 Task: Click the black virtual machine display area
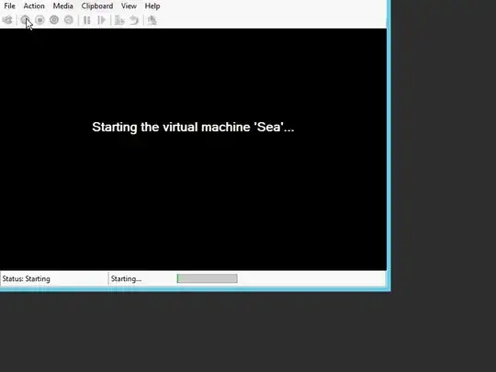click(x=193, y=150)
